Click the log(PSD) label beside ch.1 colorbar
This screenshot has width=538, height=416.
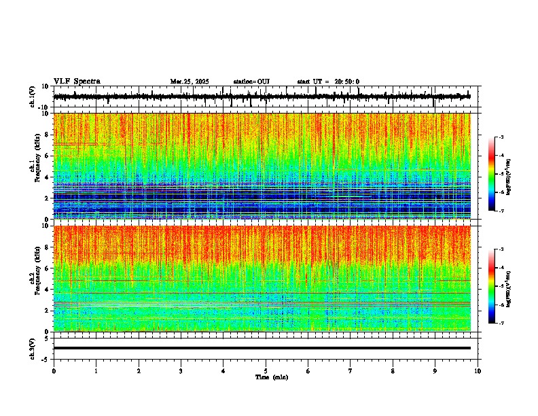click(508, 177)
